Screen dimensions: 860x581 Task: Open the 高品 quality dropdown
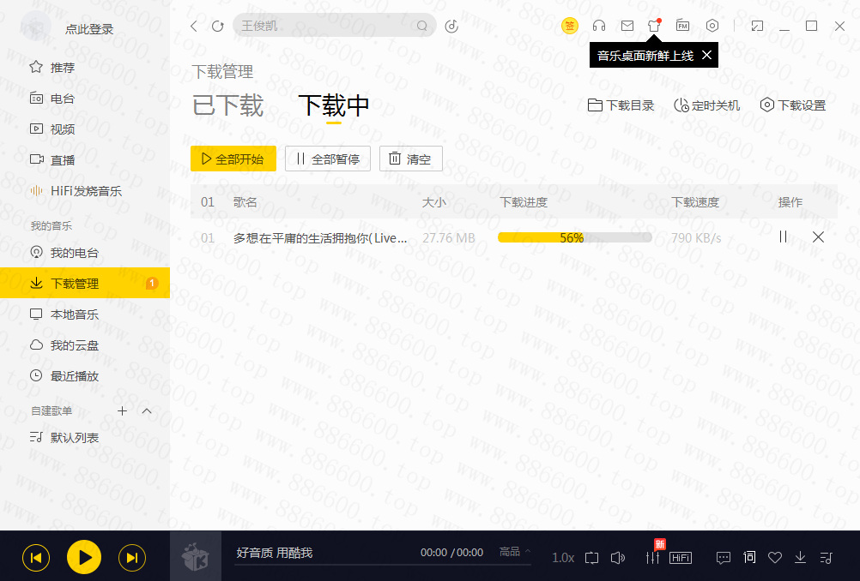pos(515,551)
